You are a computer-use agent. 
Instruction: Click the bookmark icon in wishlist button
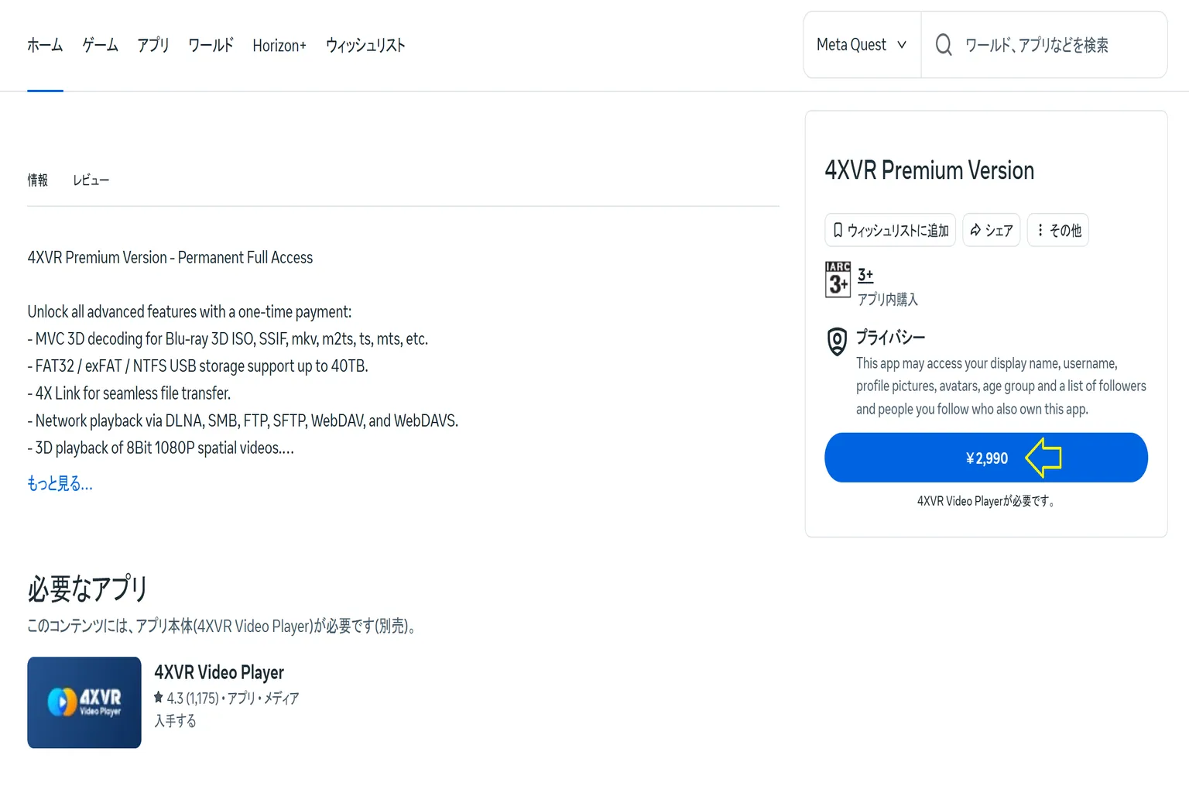[x=838, y=230]
